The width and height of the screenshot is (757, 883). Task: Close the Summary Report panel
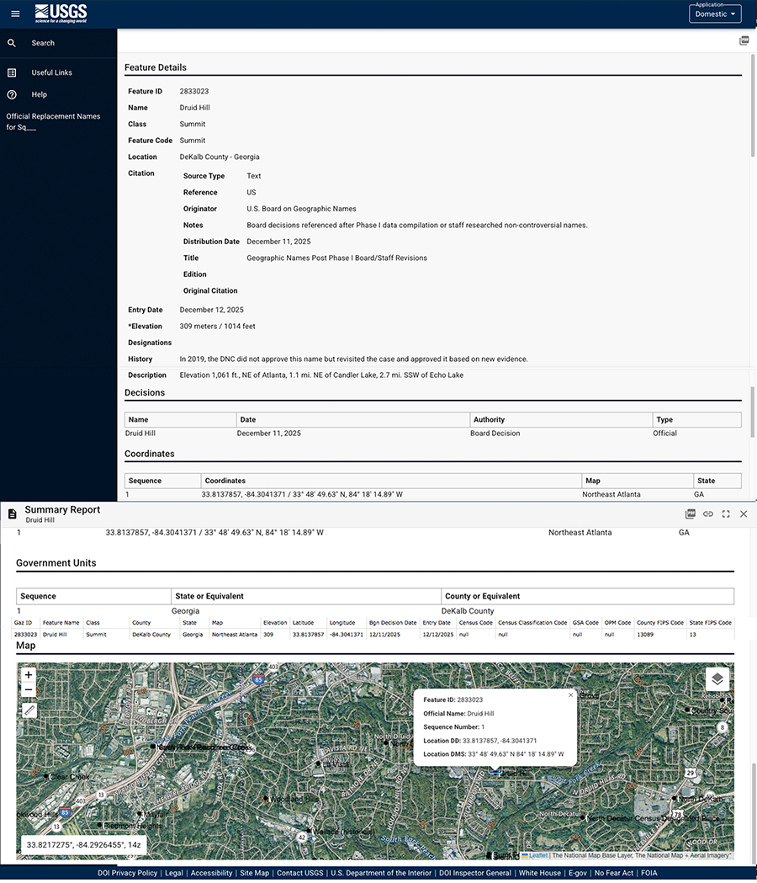pyautogui.click(x=744, y=513)
